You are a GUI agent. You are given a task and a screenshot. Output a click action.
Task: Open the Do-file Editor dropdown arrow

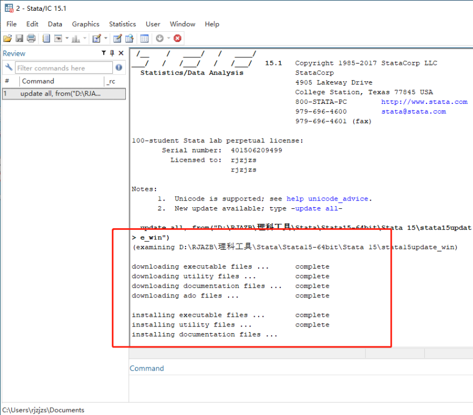coord(105,38)
